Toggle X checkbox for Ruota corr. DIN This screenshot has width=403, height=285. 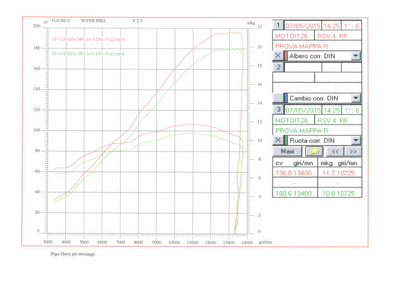(x=278, y=140)
